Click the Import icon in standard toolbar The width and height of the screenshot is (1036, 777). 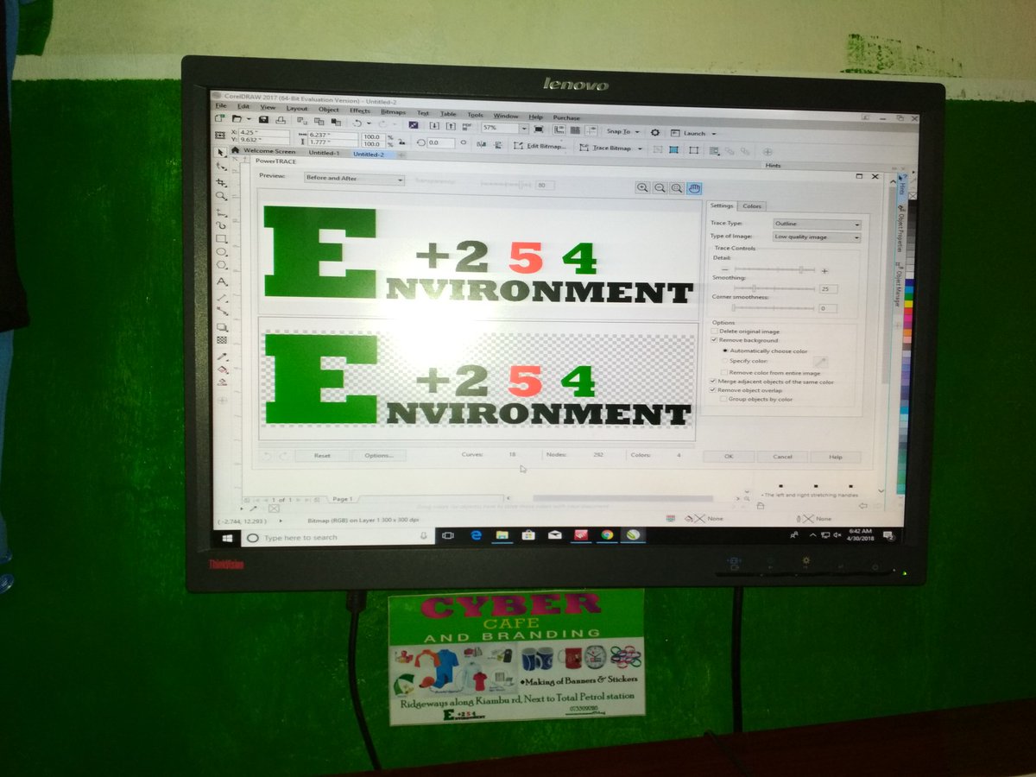(x=434, y=125)
